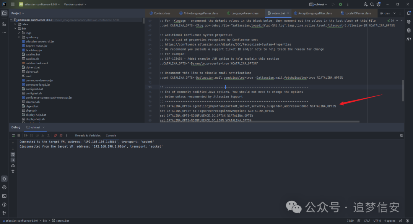Close the setenv.bat editor tab
The height and width of the screenshot is (224, 413).
click(288, 13)
